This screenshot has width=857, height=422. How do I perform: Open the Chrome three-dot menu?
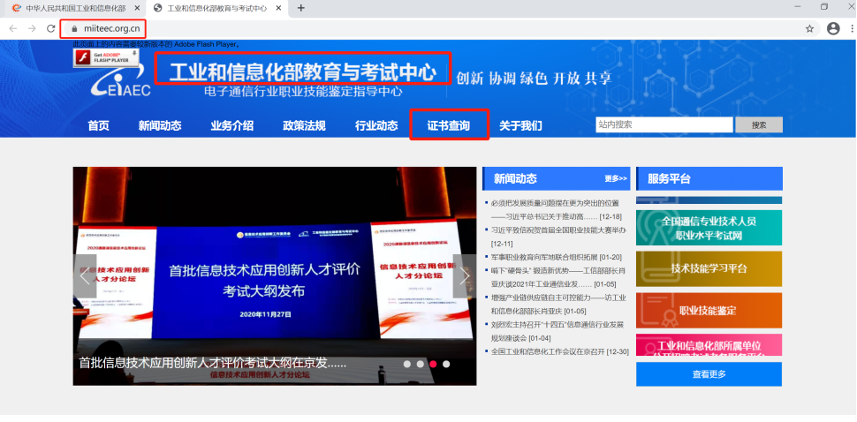(x=852, y=29)
